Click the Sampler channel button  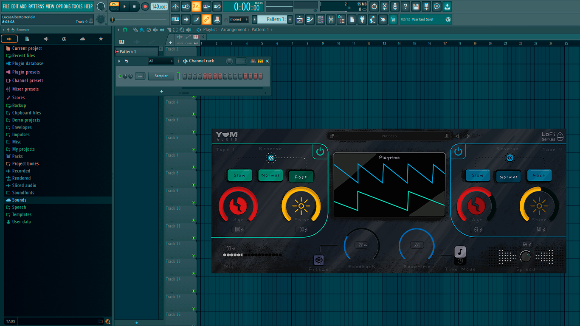(x=161, y=76)
